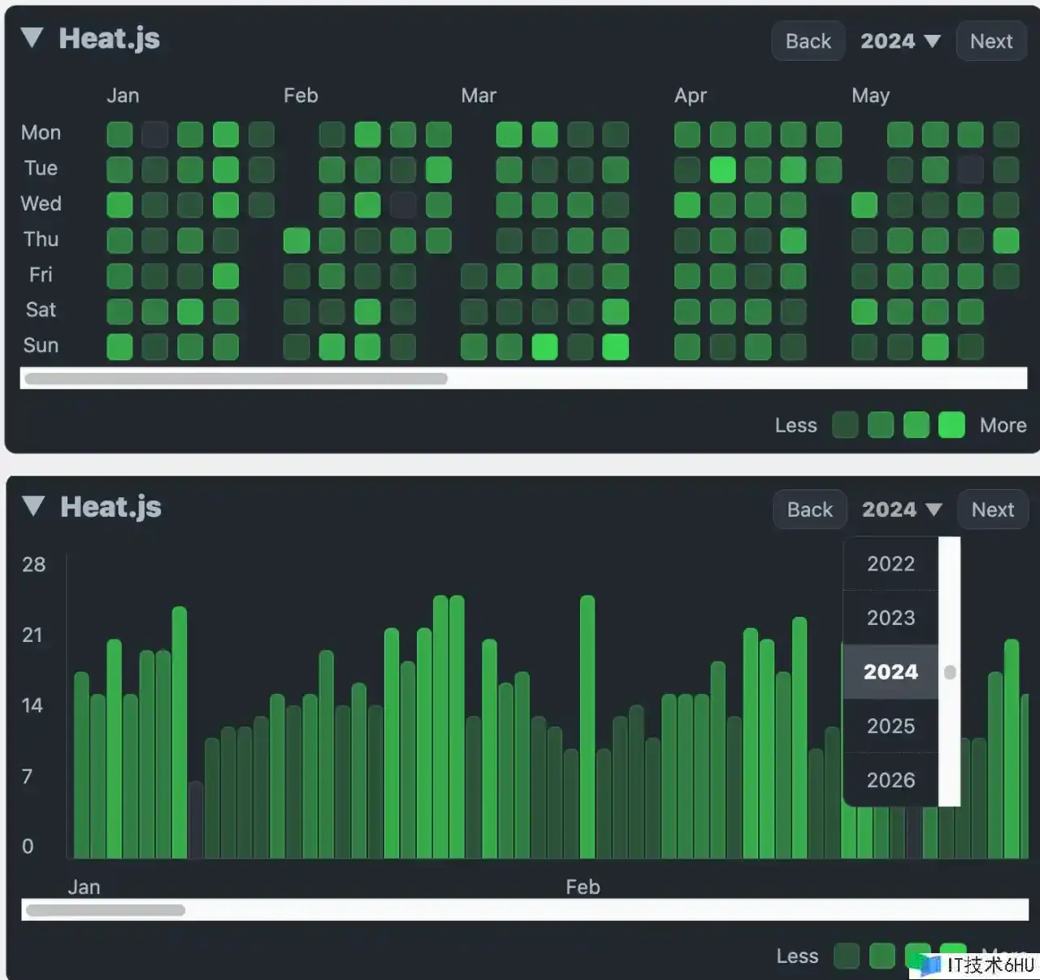Open 2024 year dropdown in top panel
This screenshot has width=1040, height=980.
[x=900, y=41]
